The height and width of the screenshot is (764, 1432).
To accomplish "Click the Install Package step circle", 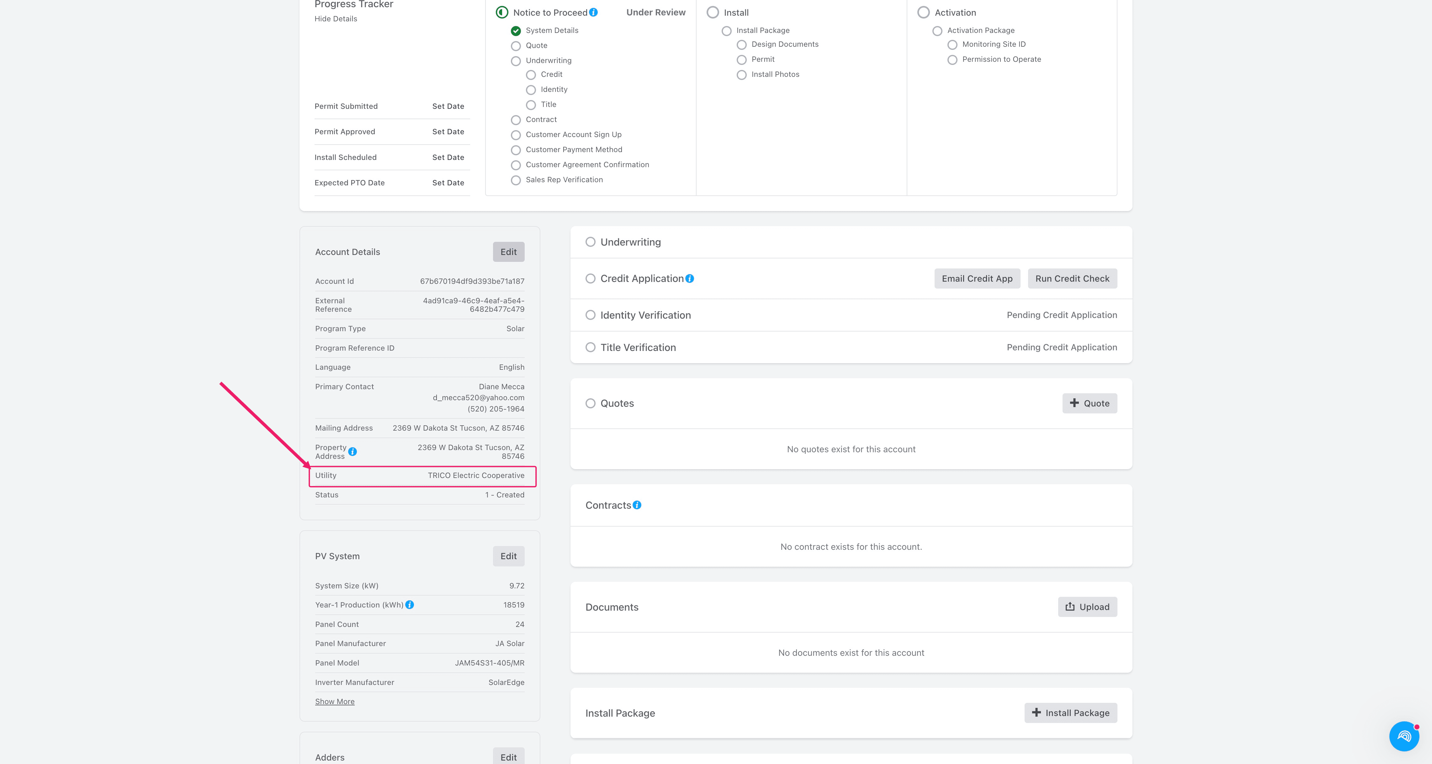I will point(727,31).
